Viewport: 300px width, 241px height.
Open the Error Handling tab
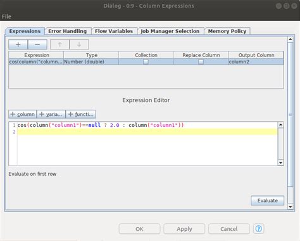[68, 31]
